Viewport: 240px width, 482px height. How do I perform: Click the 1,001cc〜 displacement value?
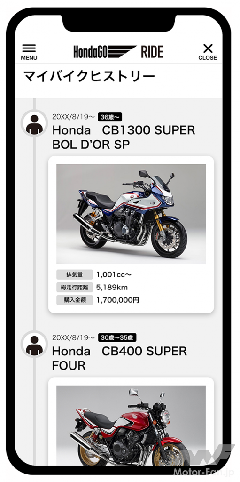[x=114, y=274]
